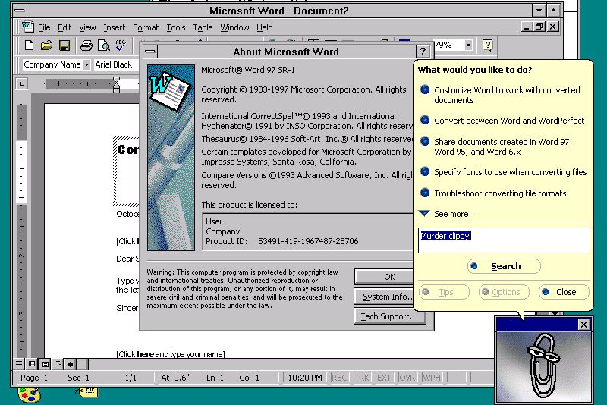Click the down arrow in Word title bar

point(539,11)
